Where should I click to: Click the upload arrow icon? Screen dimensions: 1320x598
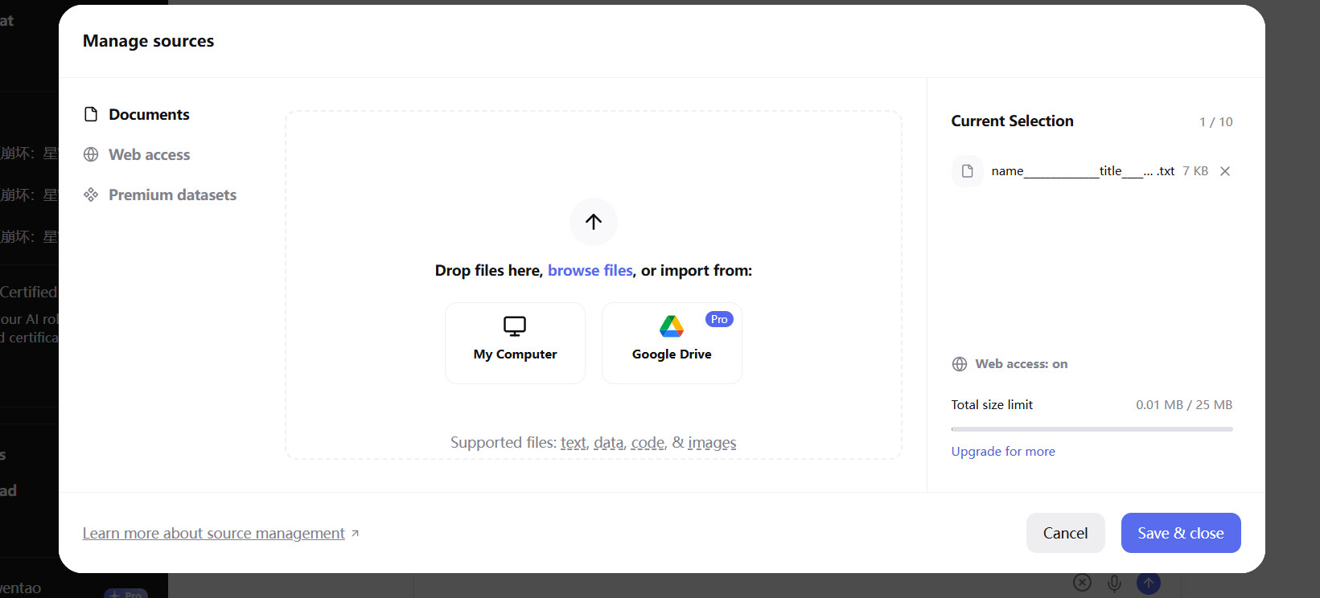[594, 222]
